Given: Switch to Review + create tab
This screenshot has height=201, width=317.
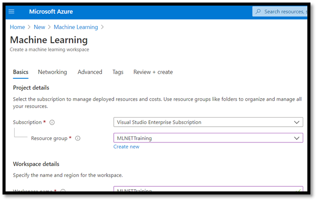Looking at the screenshot, I should [x=153, y=72].
